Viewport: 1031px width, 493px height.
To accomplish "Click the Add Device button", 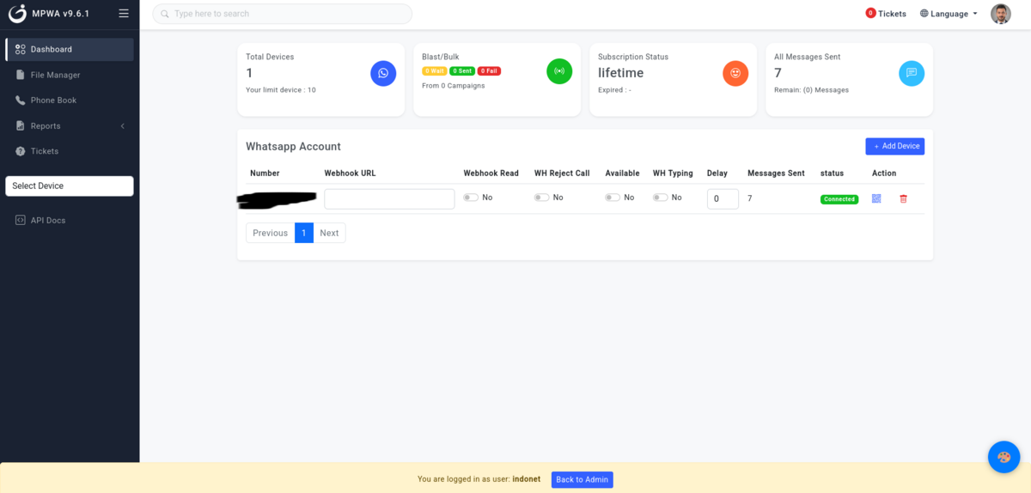I will pos(894,146).
